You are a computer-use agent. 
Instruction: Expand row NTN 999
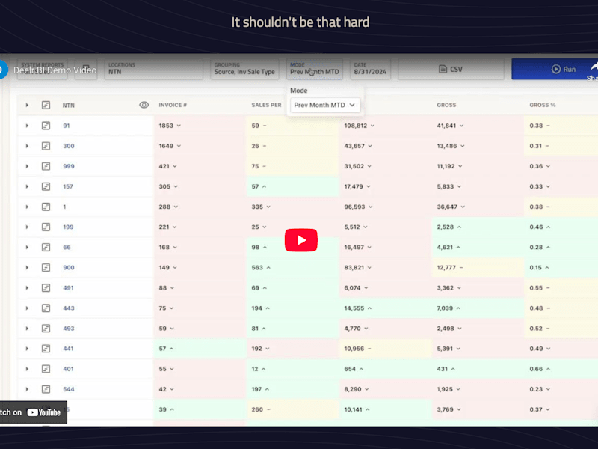tap(27, 166)
